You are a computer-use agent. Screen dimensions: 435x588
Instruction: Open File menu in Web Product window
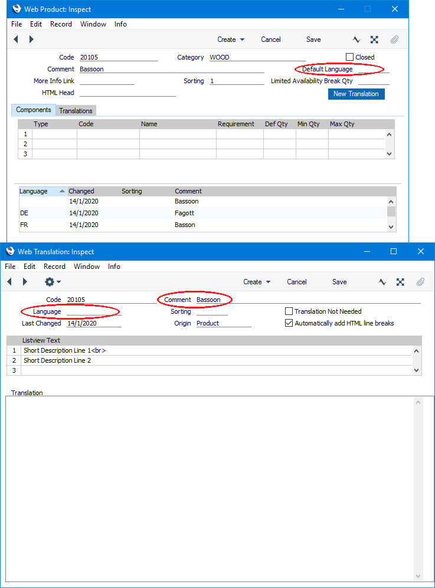[17, 24]
